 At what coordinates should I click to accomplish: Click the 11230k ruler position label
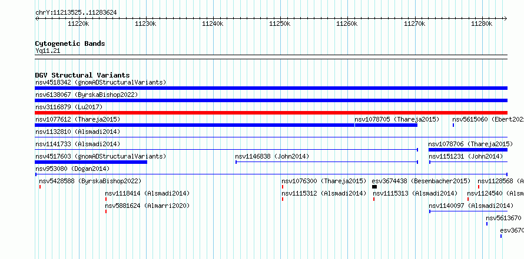[145, 23]
